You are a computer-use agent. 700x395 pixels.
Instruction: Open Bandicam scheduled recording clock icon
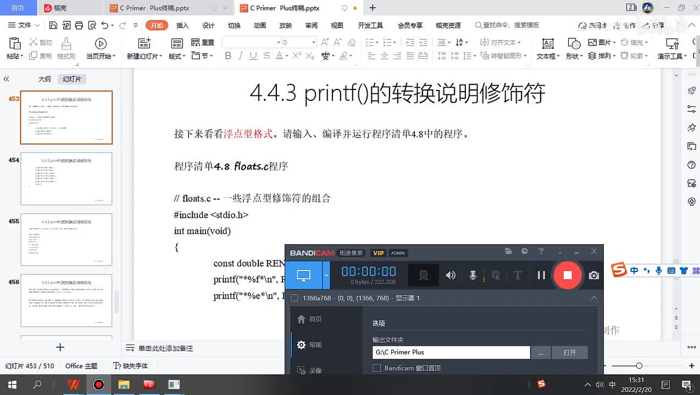tap(524, 251)
